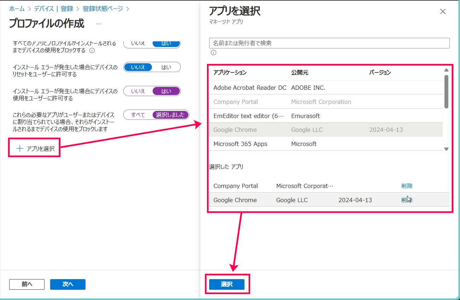
Task: Set block device use toggle to いいえ
Action: pyautogui.click(x=138, y=43)
